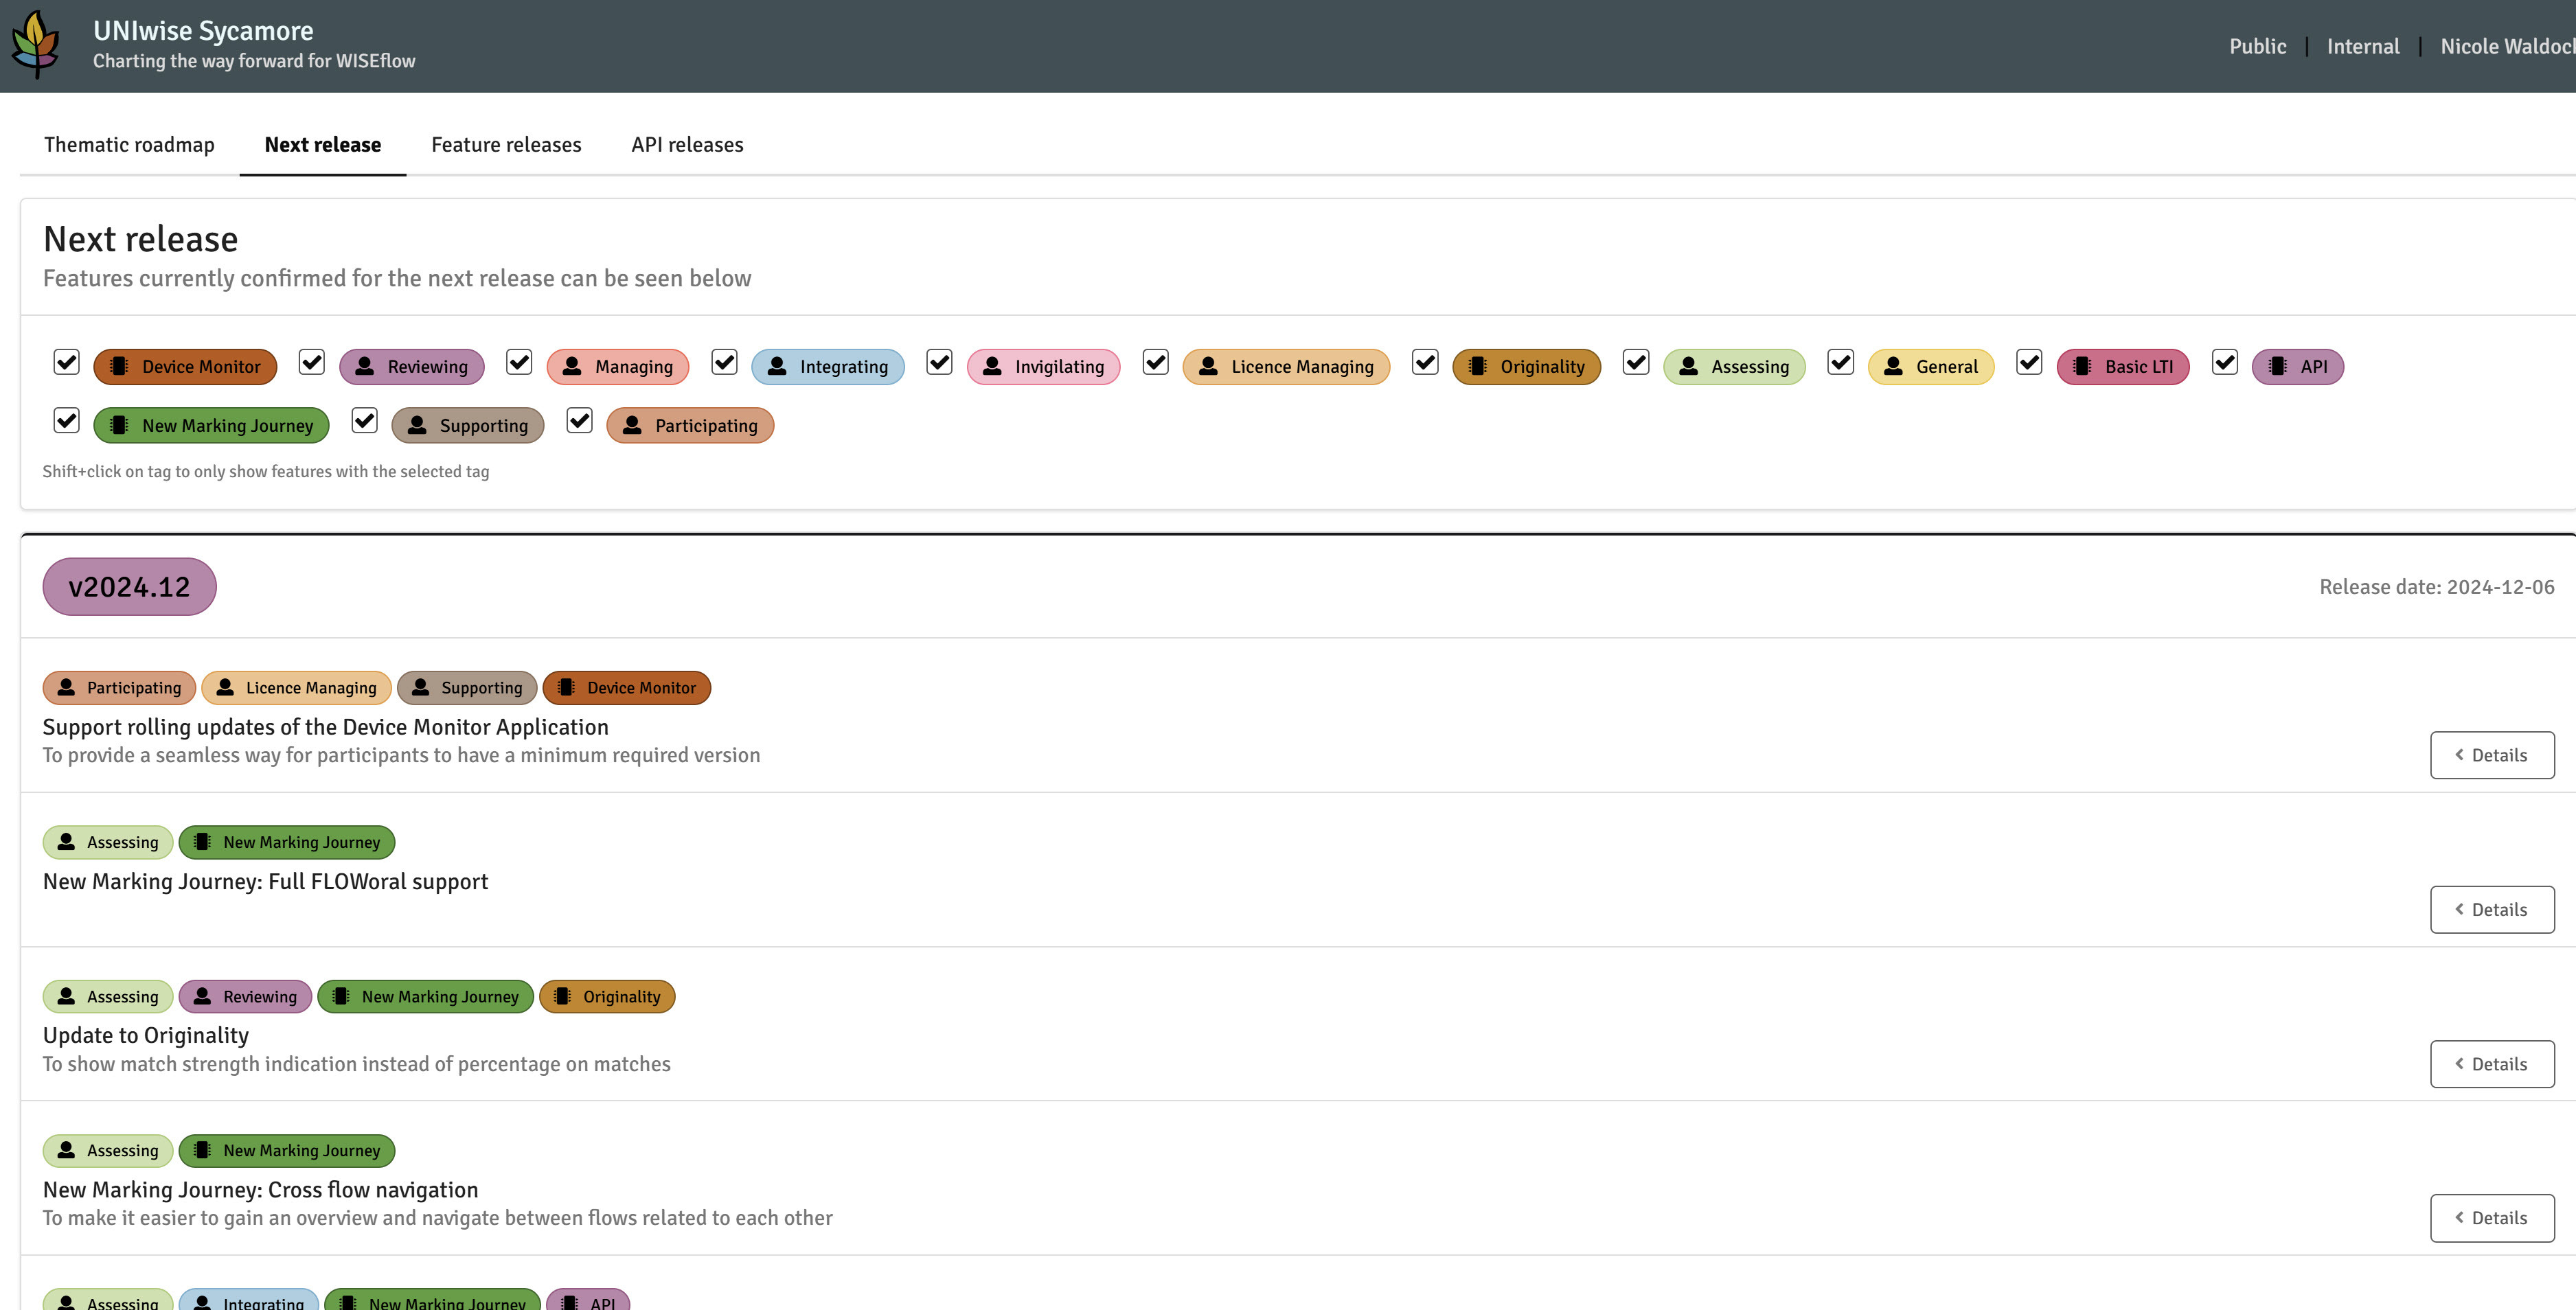The image size is (2576, 1310).
Task: Click the Internal link in header
Action: point(2362,46)
